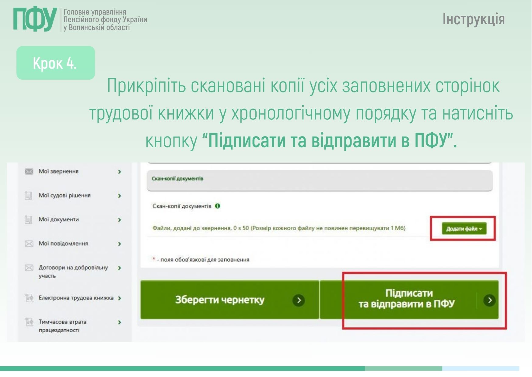This screenshot has height=377, width=532.
Task: Click the envelope icon beside Мої повідомлення
Action: pyautogui.click(x=29, y=244)
